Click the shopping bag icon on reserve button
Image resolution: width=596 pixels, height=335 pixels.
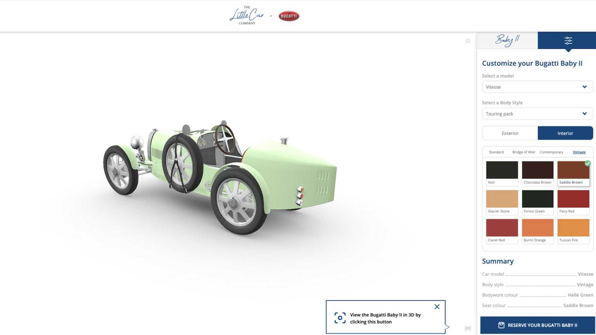(501, 325)
